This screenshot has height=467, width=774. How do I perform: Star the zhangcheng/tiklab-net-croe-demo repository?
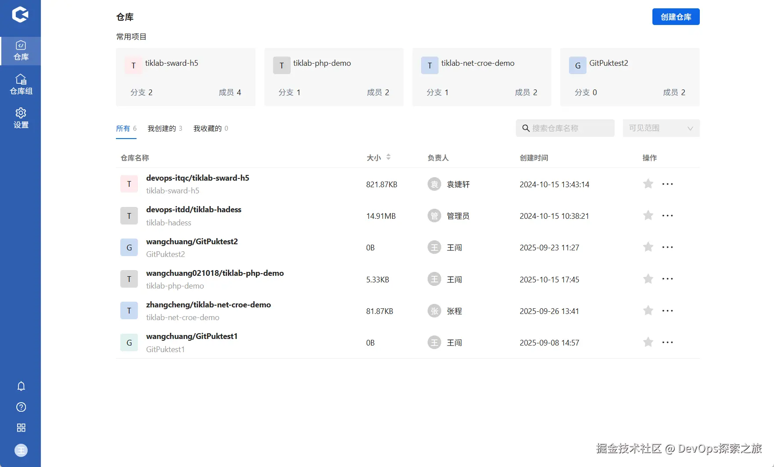648,310
